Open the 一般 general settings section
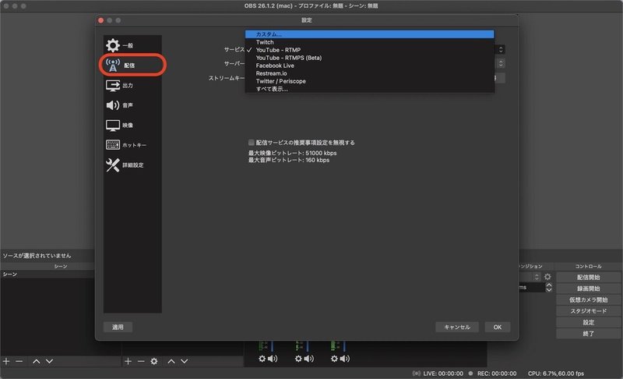The height and width of the screenshot is (379, 623). [x=132, y=45]
